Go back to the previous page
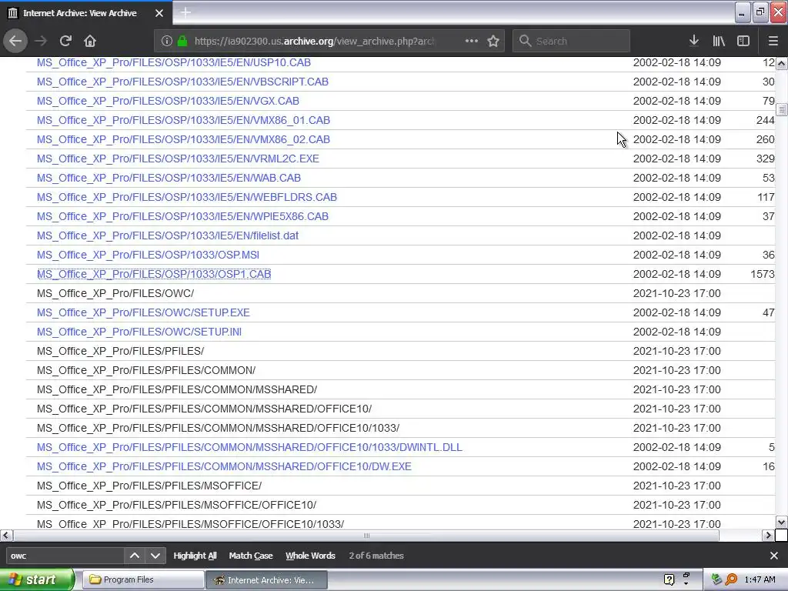The image size is (788, 591). point(15,41)
